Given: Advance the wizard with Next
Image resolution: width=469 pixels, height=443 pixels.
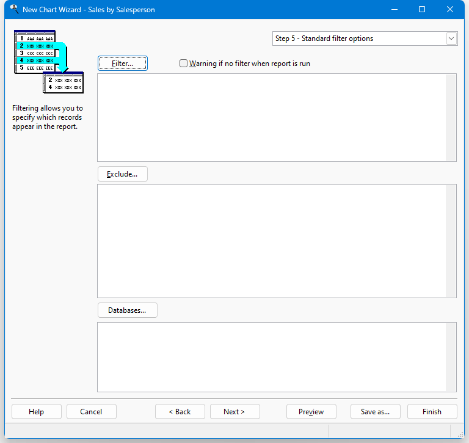Looking at the screenshot, I should point(234,412).
